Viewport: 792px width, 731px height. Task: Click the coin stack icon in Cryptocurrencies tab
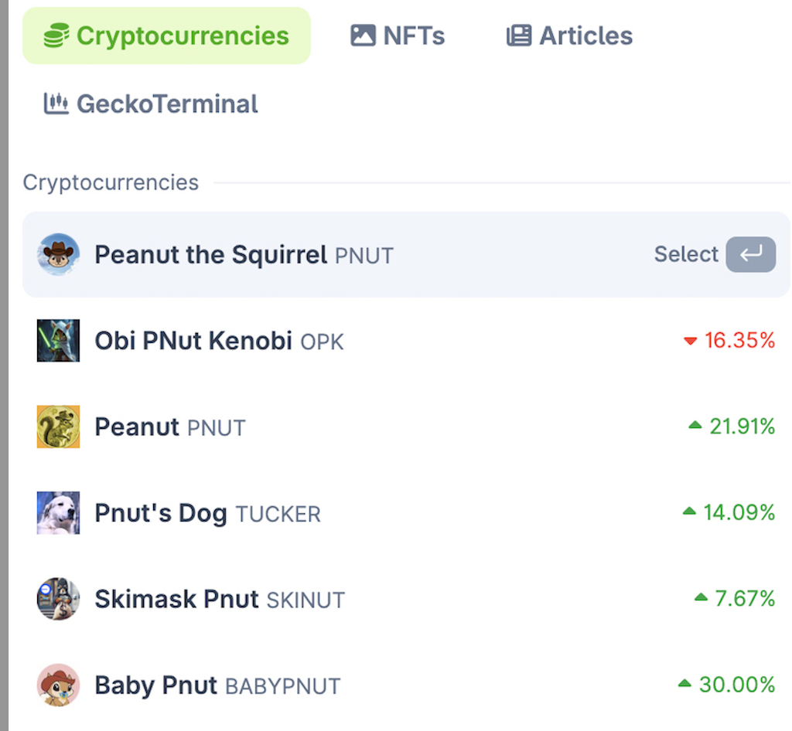coord(56,36)
